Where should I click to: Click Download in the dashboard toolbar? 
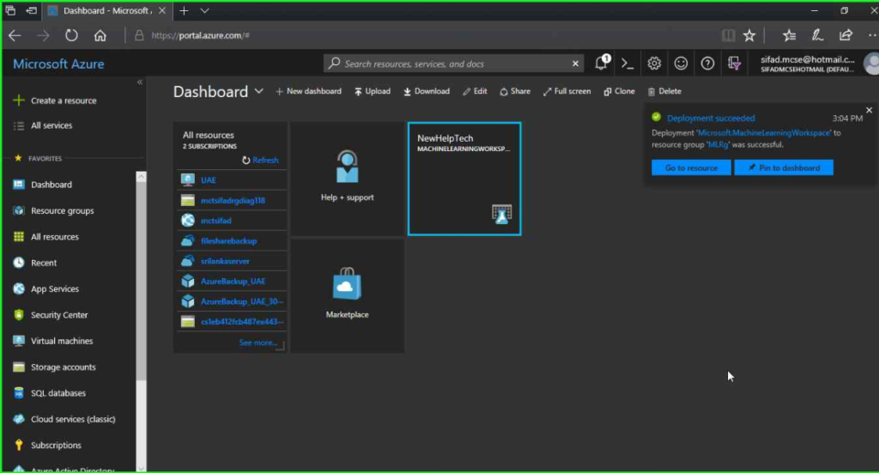427,91
